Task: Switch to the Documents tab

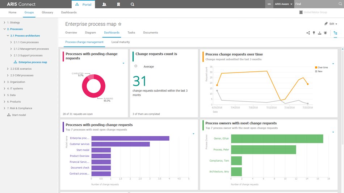Action: 151,32
